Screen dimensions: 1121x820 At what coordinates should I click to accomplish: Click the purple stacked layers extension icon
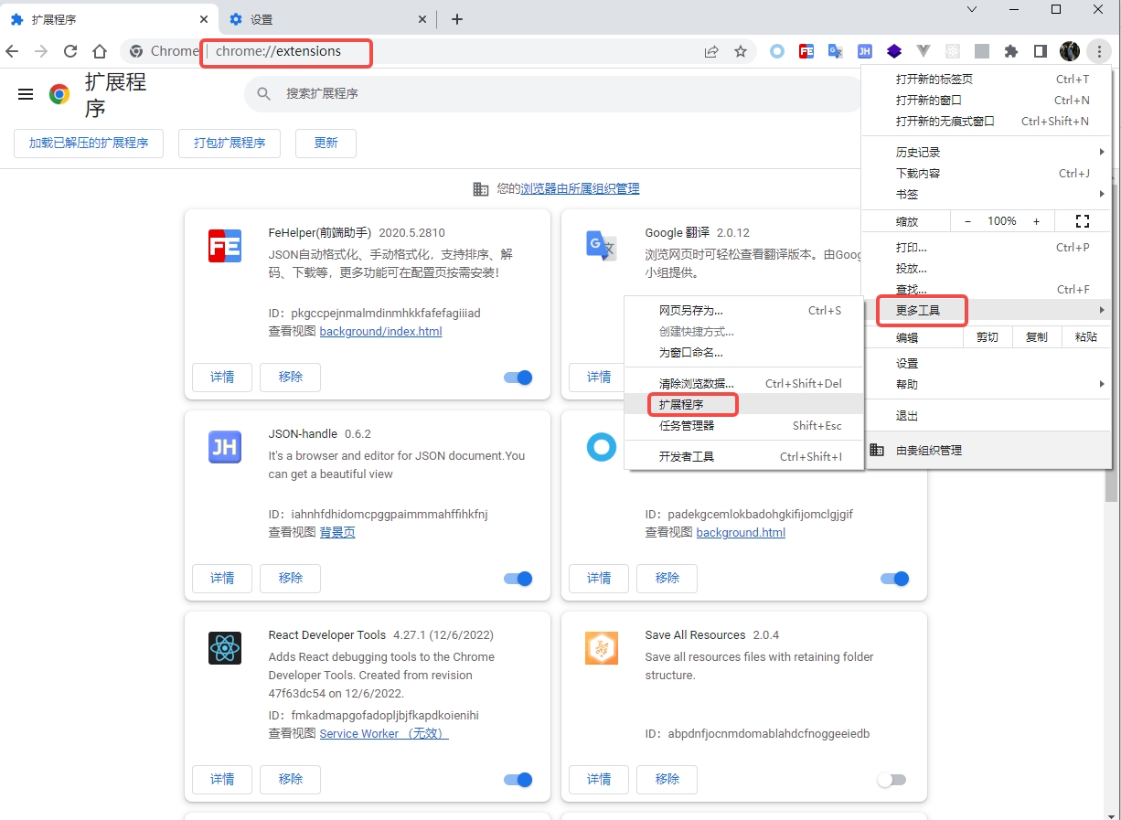point(894,51)
